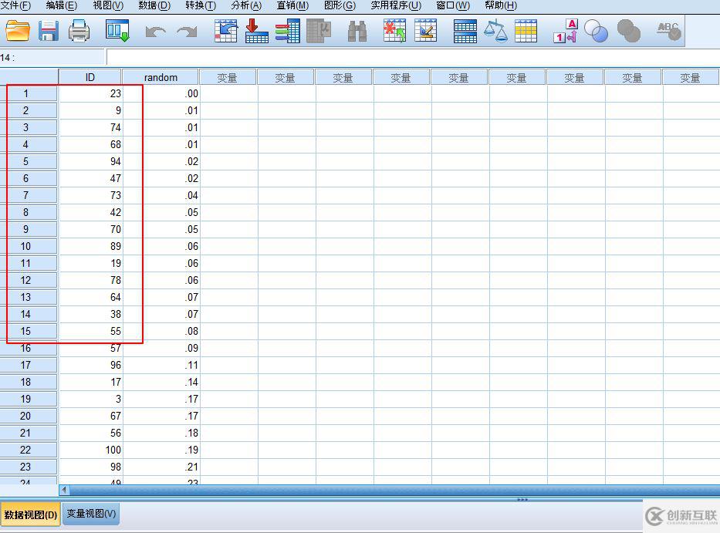Click the Weight cases scale icon

pyautogui.click(x=495, y=31)
